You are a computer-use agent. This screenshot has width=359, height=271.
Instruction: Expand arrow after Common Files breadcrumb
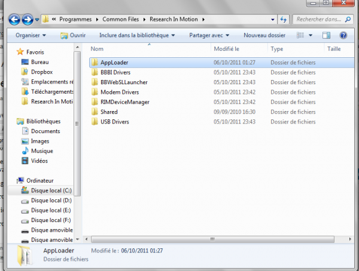point(144,20)
